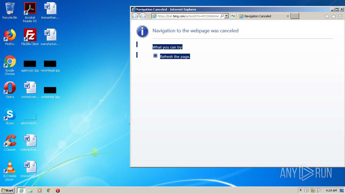Viewport: 345px width, 194px height.
Task: Open the recent pages dropdown arrow
Action: tap(149, 16)
